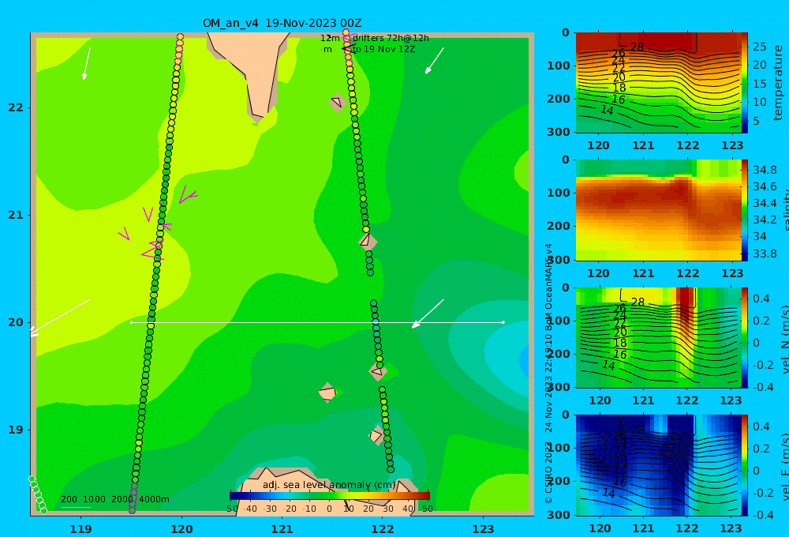This screenshot has width=789, height=537.
Task: Click the 14 contour label in temperature section
Action: 608,110
